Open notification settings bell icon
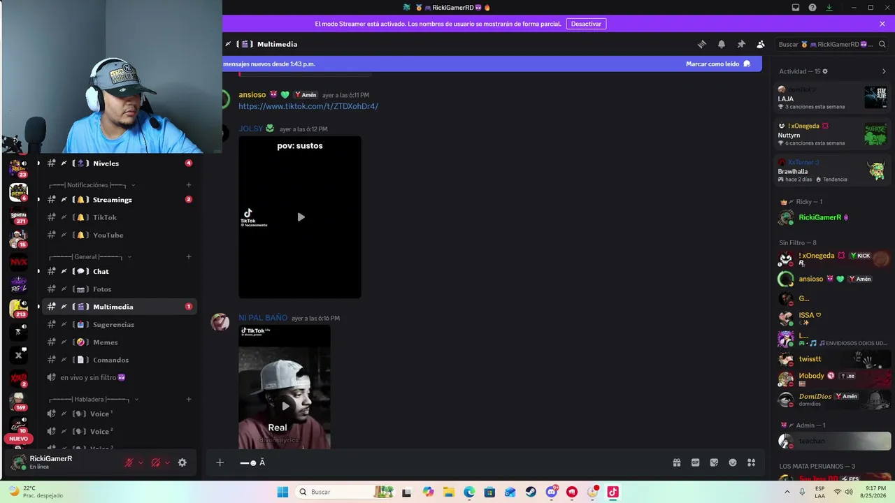The height and width of the screenshot is (503, 895). tap(722, 44)
